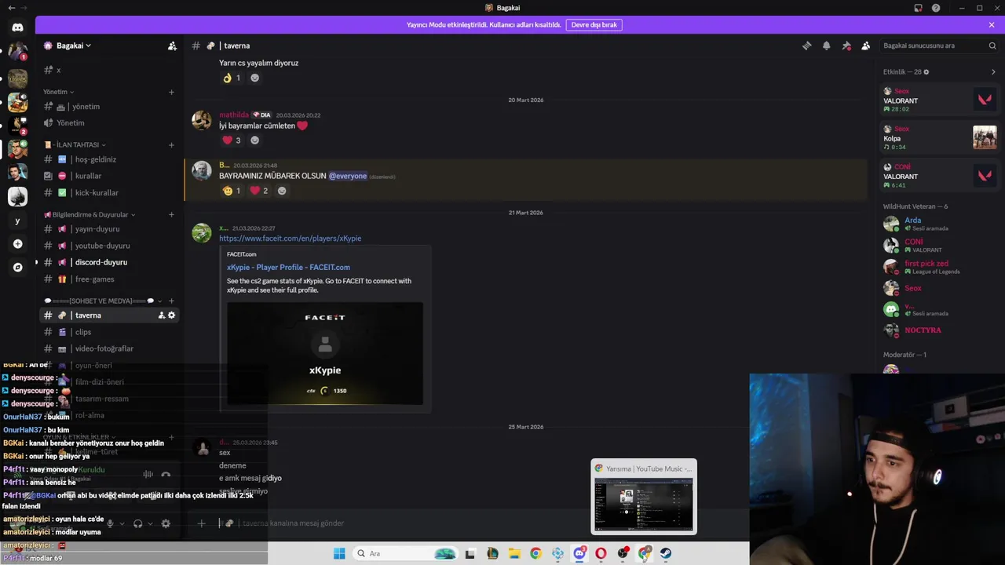Click Devre dışı bırak button

[594, 25]
